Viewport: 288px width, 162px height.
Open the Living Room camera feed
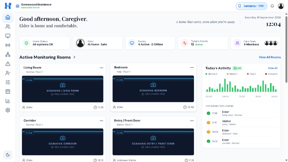point(63,89)
